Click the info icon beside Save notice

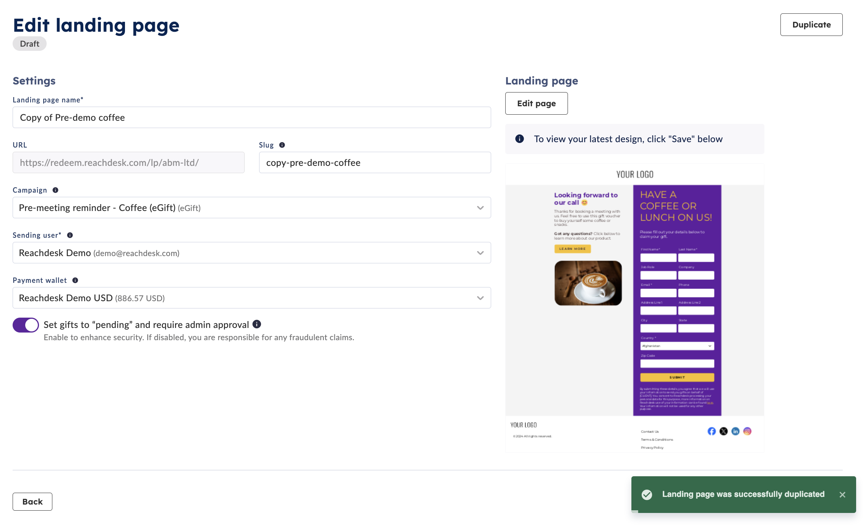click(x=519, y=139)
